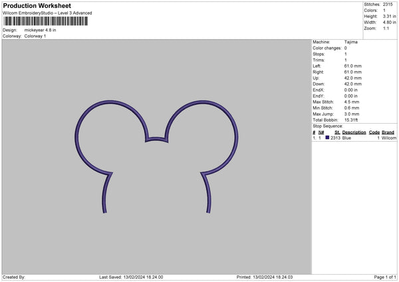The width and height of the screenshot is (399, 282).
Task: Click the 'Brand' column header
Action: click(x=388, y=132)
